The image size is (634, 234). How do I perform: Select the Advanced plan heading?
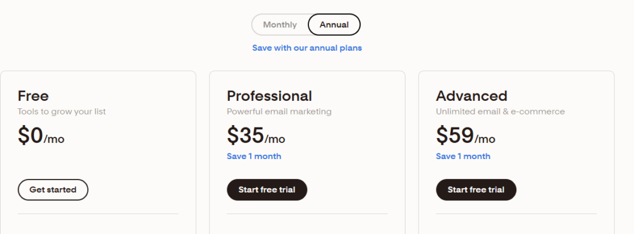point(471,96)
